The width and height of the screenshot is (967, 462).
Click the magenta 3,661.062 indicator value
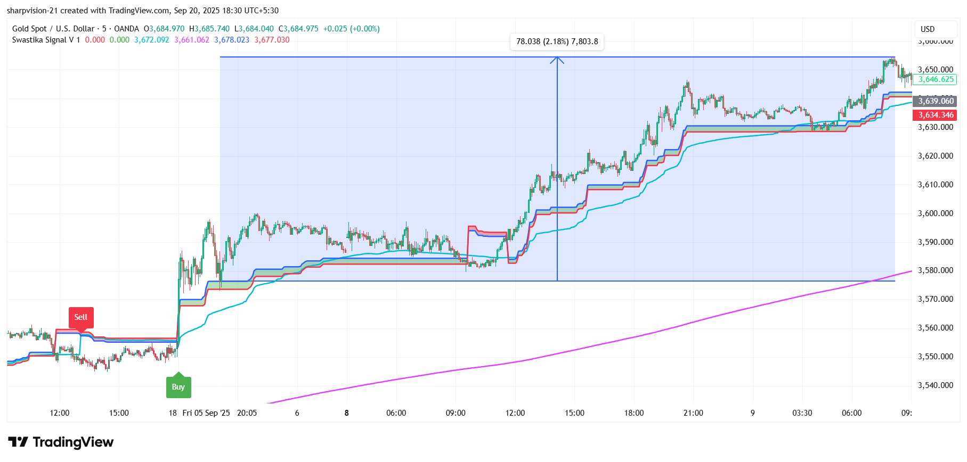coord(192,40)
